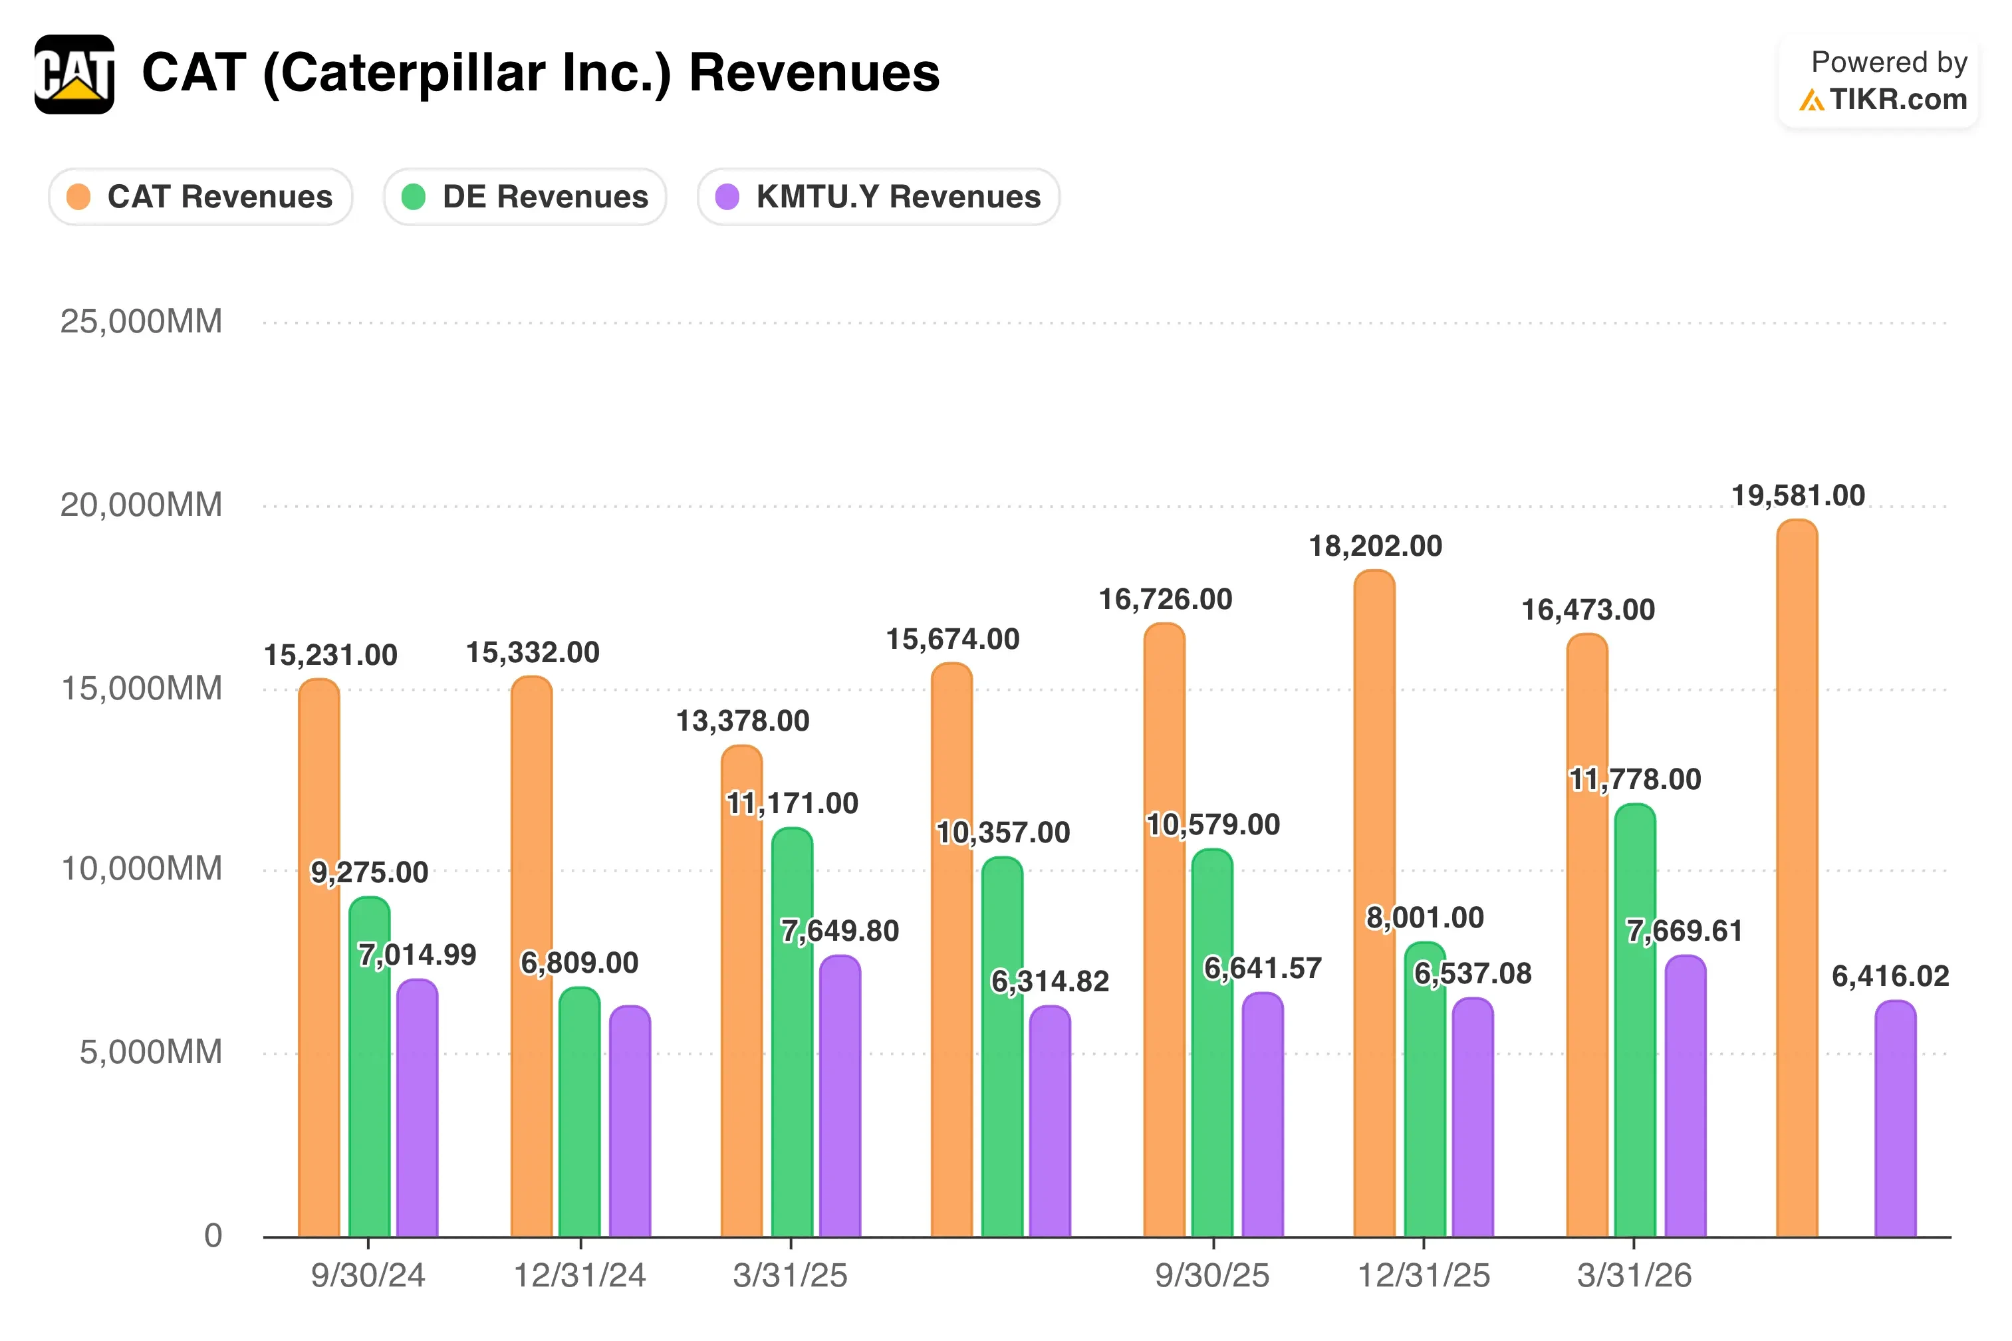Click the 6,314.82 KMTU.Y value label
The image size is (2012, 1341).
[1050, 982]
